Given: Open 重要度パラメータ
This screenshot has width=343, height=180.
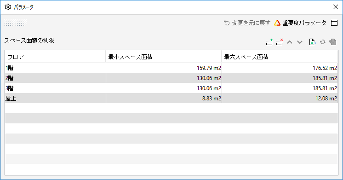Looking at the screenshot, I should click(300, 23).
